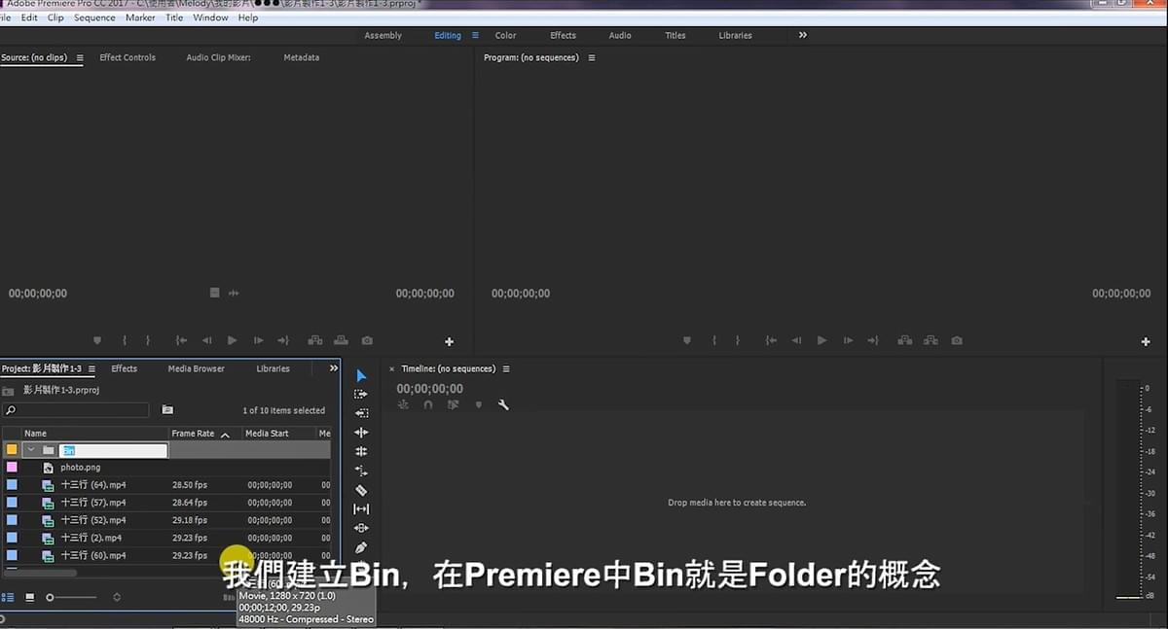Step forward one frame in Program monitor

[x=848, y=340]
